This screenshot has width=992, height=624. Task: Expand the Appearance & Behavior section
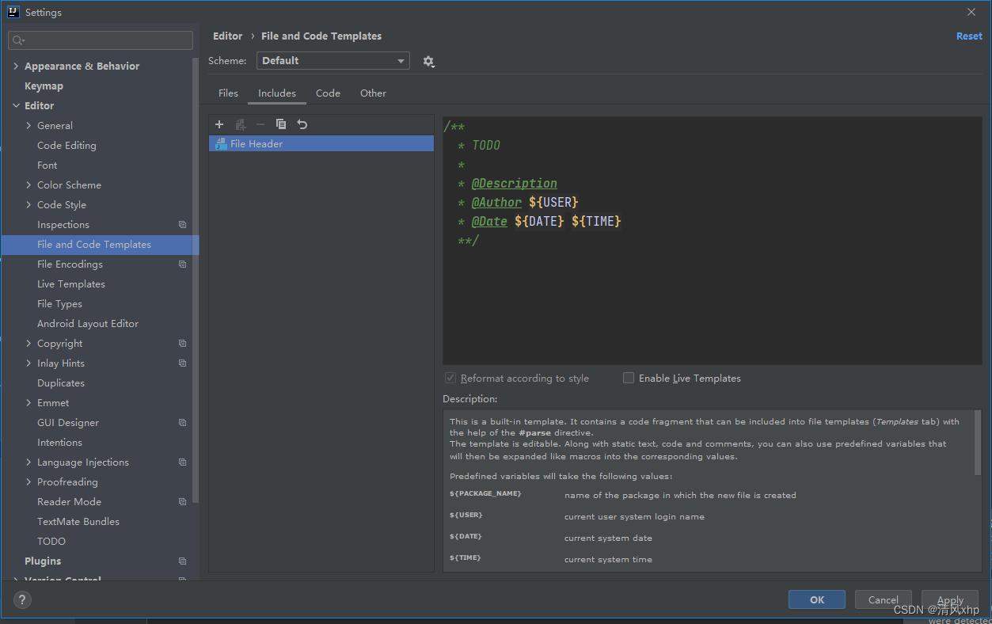point(16,67)
